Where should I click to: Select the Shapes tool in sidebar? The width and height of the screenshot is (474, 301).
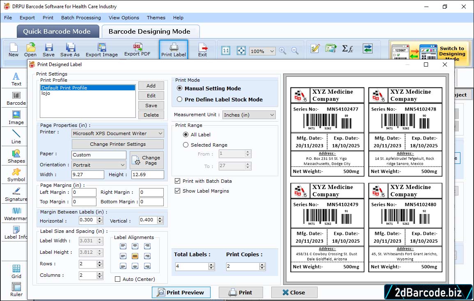16,156
